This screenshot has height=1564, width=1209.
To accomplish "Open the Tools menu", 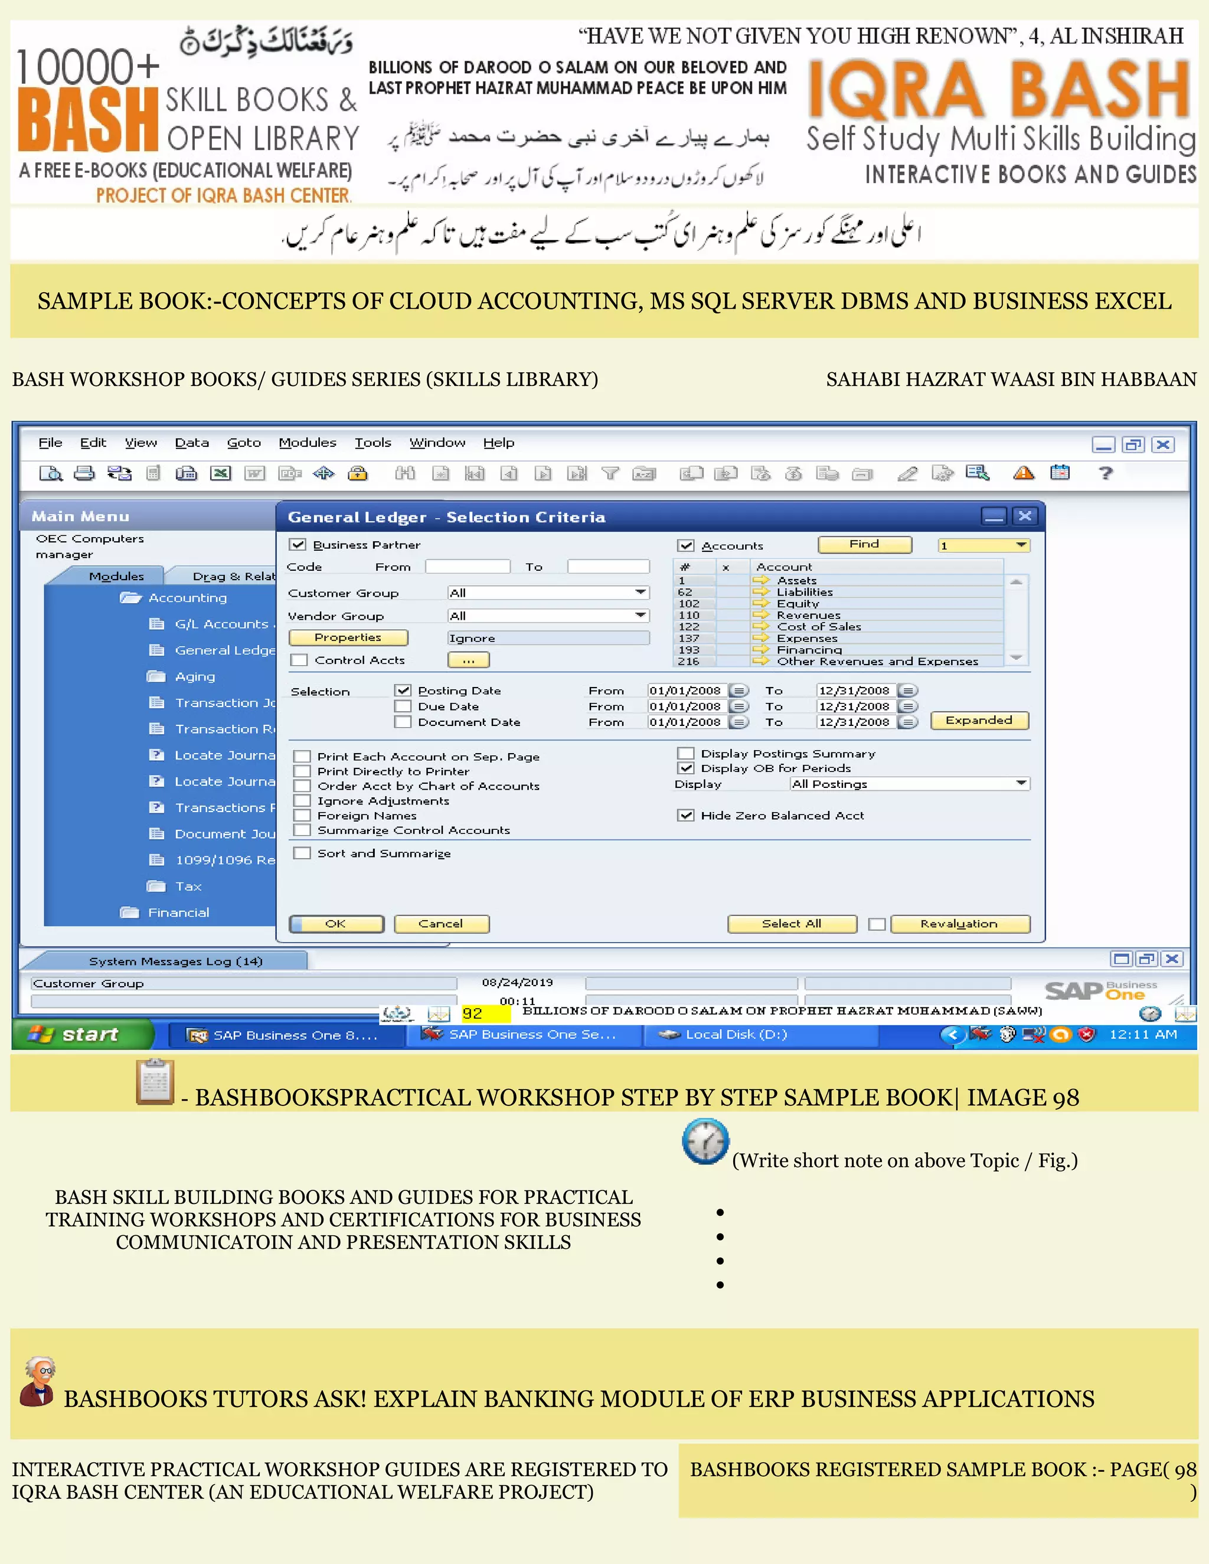I will tap(373, 443).
